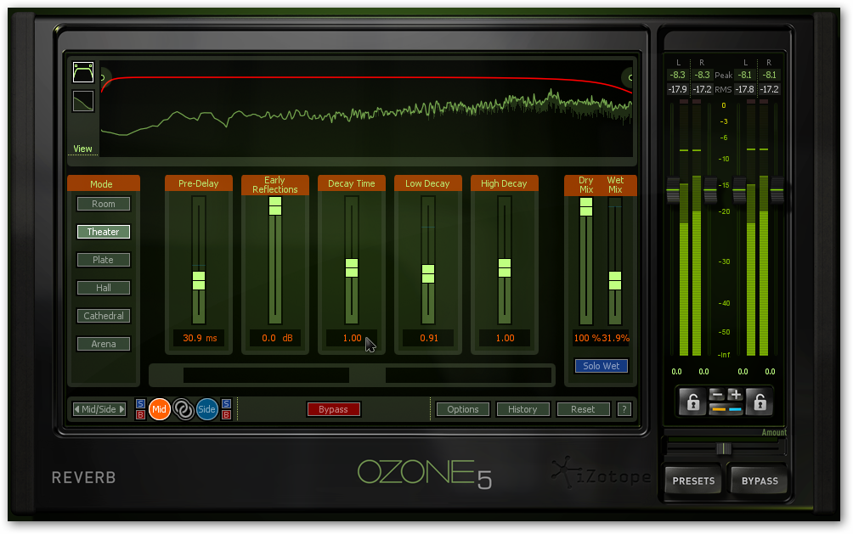Select the frequency filter curve view icon

tap(83, 72)
